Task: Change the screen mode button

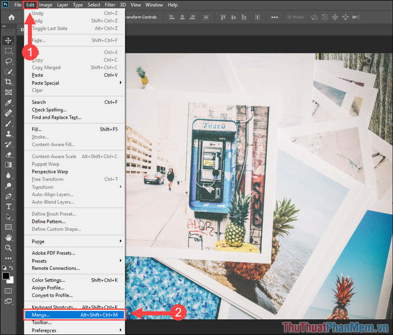Action: [8, 302]
